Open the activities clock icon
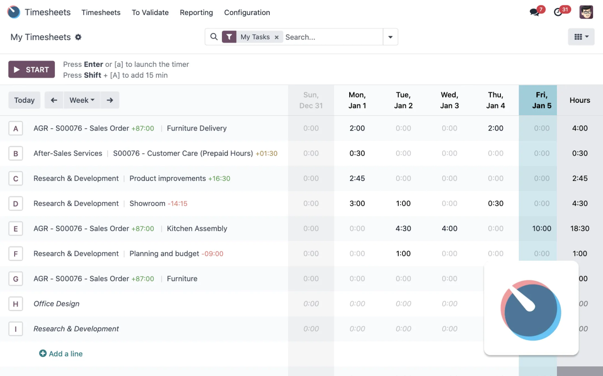The width and height of the screenshot is (603, 376). pos(558,12)
